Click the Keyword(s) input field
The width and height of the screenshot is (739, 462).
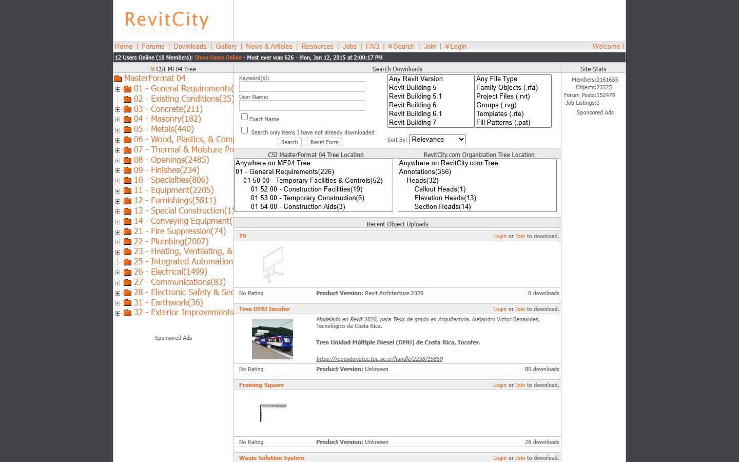[x=302, y=87]
